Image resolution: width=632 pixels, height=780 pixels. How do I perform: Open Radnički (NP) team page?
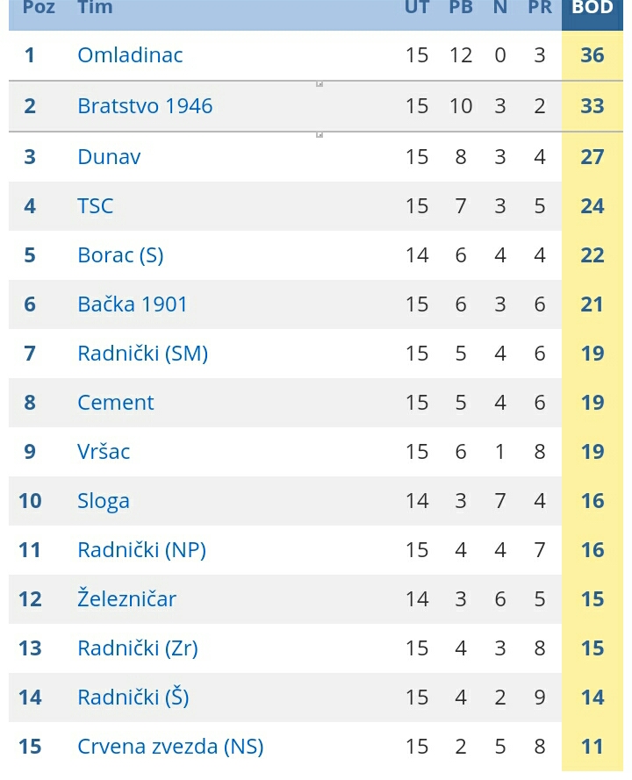coord(141,550)
